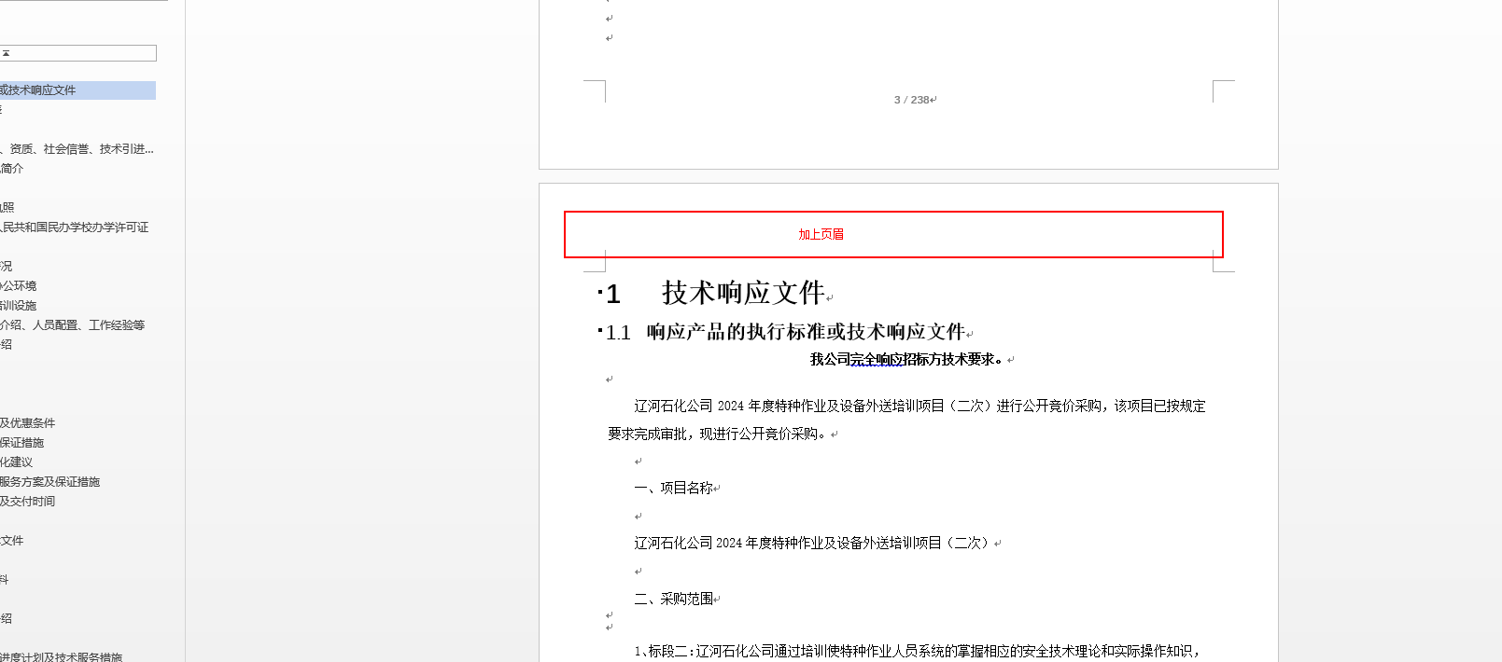
Task: Click the text '二、采购范围'
Action: [673, 599]
